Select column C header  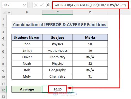click(57, 12)
